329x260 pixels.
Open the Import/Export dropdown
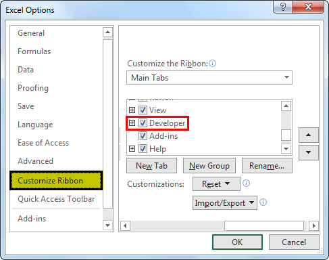coord(225,203)
